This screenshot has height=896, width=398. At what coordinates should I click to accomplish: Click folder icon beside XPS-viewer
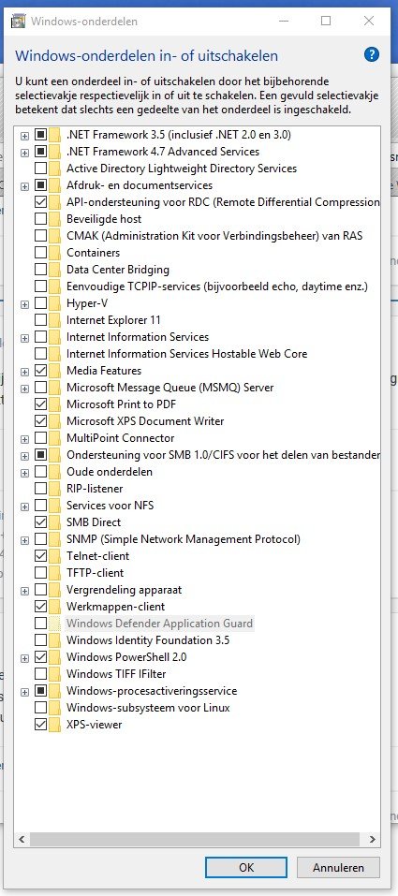click(x=55, y=724)
